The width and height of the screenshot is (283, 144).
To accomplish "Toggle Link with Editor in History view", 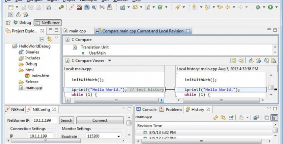I will click(223, 117).
